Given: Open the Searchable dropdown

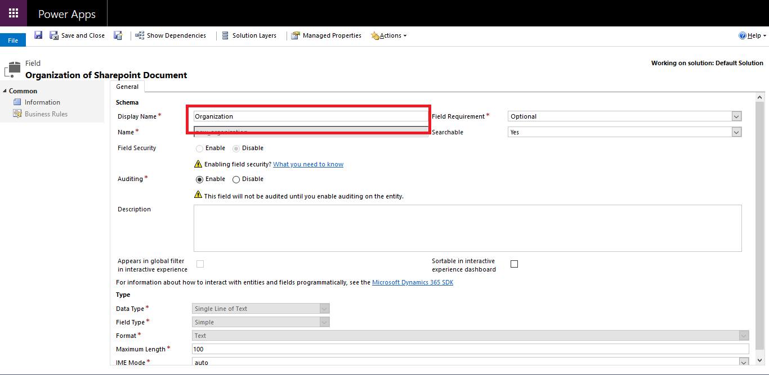Looking at the screenshot, I should tap(736, 132).
